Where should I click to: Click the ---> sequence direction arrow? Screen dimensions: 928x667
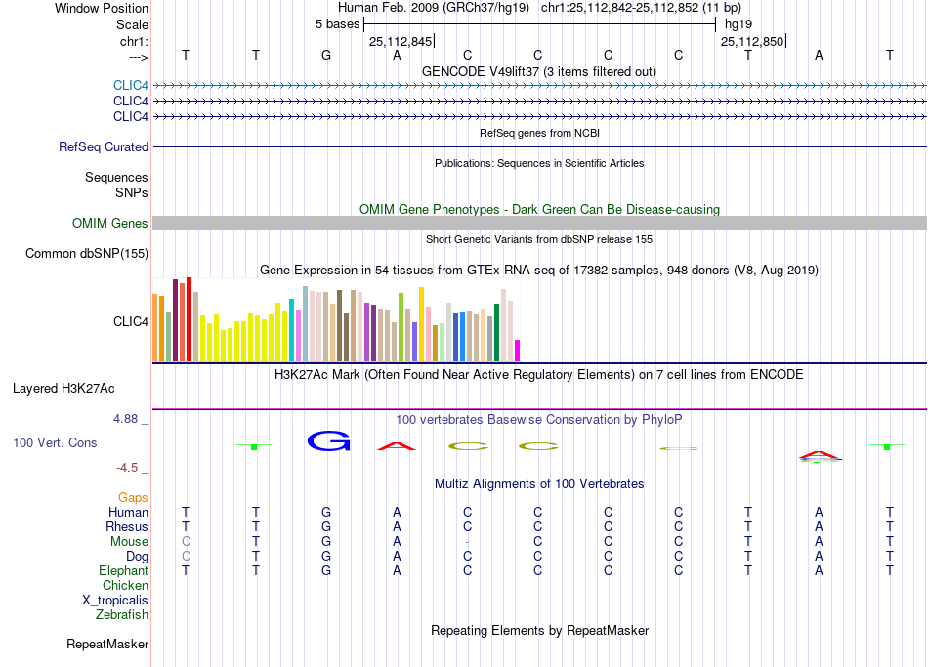pyautogui.click(x=138, y=57)
